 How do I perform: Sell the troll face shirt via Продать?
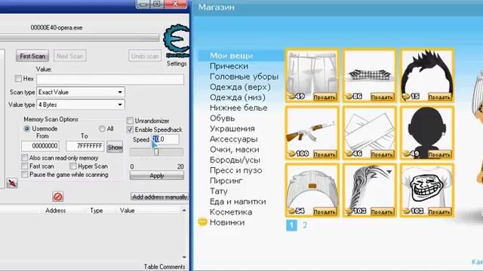(x=439, y=212)
